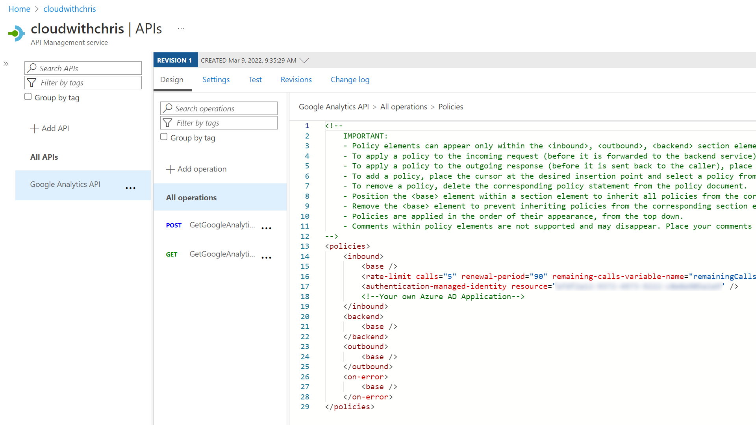The width and height of the screenshot is (756, 425).
Task: Click the backend opening tag on line 20
Action: coord(363,317)
